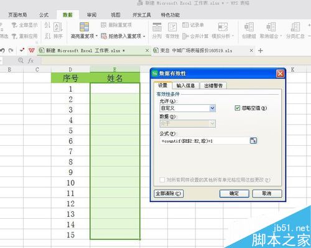Click the 取消组合 ungroup icon
311x248 pixels.
(x=271, y=27)
